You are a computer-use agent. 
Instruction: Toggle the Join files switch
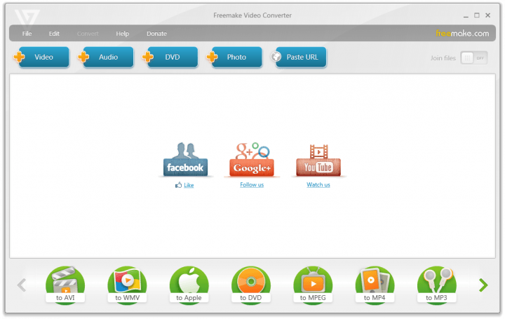tap(473, 58)
